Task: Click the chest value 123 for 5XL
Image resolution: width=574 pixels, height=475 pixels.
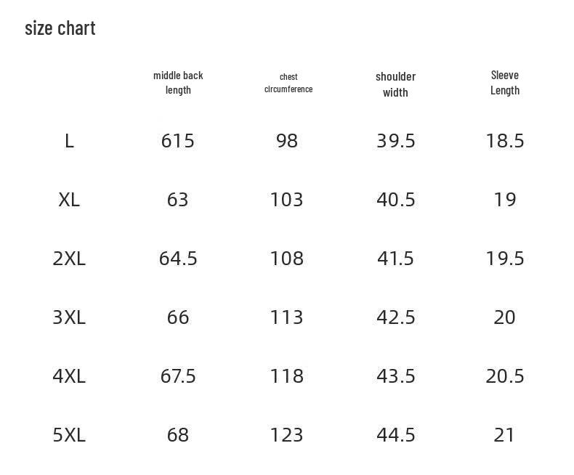Action: 286,435
